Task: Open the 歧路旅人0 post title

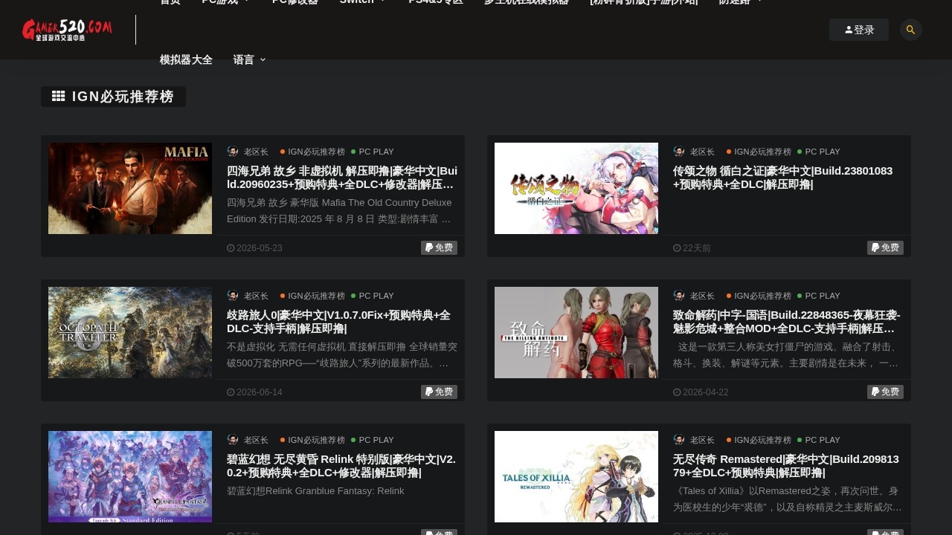Action: (x=338, y=322)
